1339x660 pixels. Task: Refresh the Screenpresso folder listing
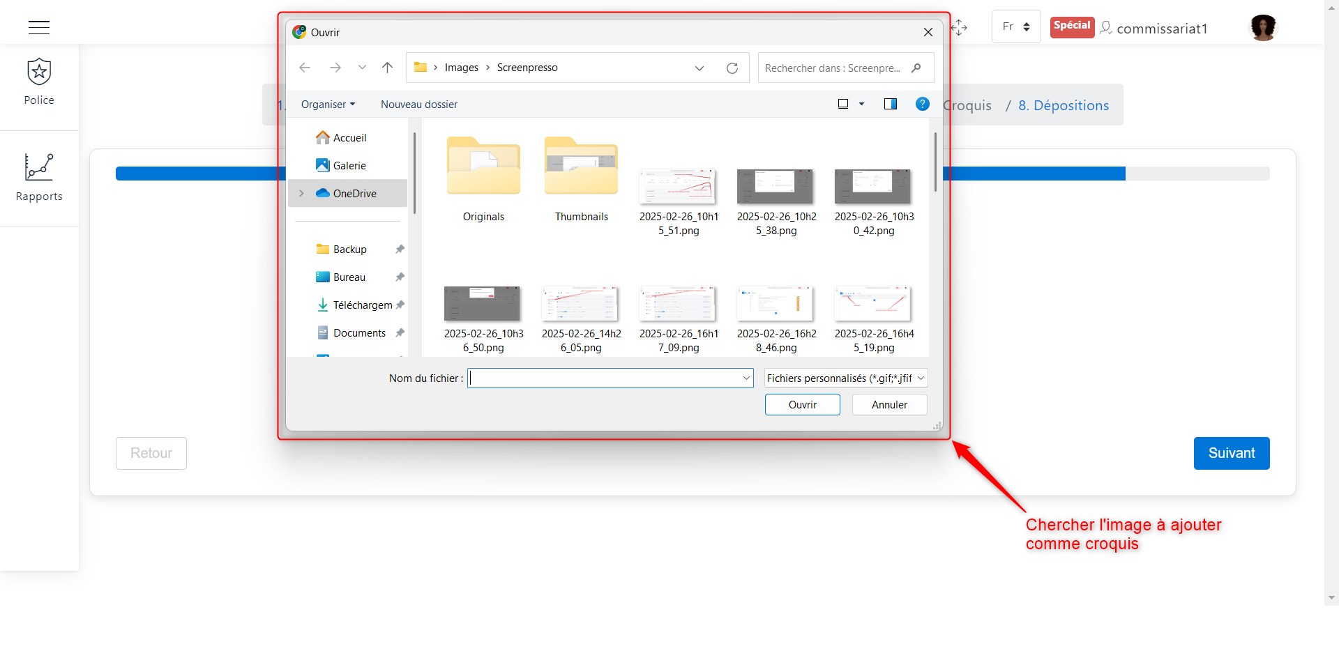tap(732, 68)
